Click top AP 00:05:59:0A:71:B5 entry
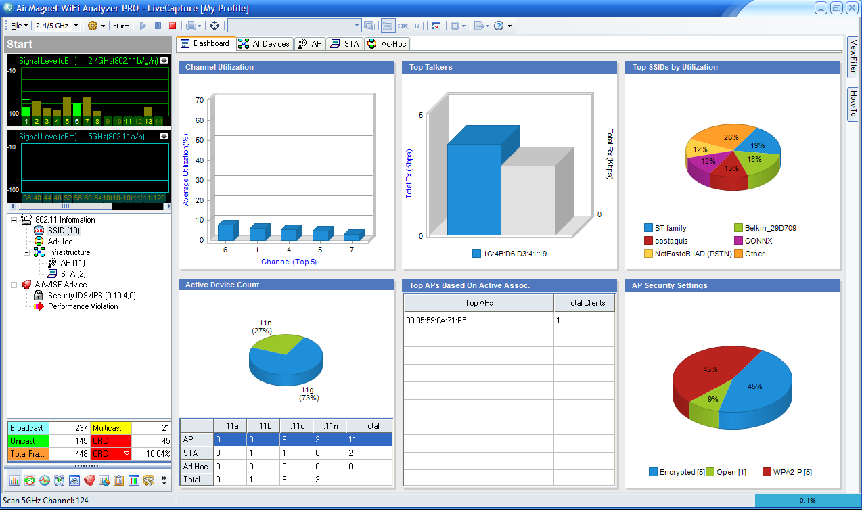The width and height of the screenshot is (862, 510). tap(436, 320)
